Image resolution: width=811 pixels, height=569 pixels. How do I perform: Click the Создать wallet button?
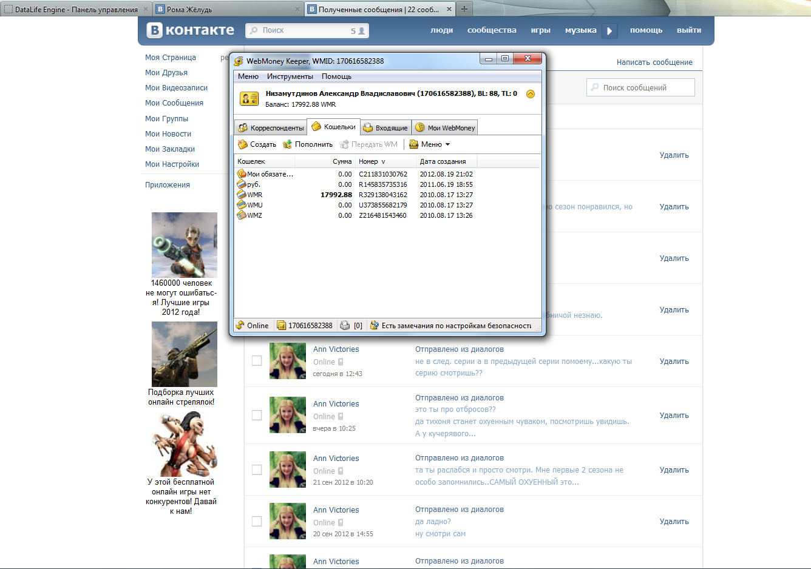click(x=257, y=144)
